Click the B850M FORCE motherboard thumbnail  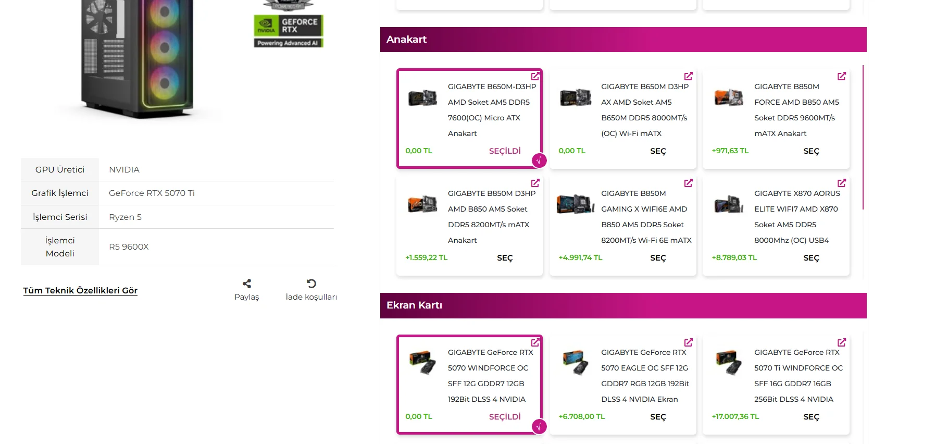coord(729,97)
